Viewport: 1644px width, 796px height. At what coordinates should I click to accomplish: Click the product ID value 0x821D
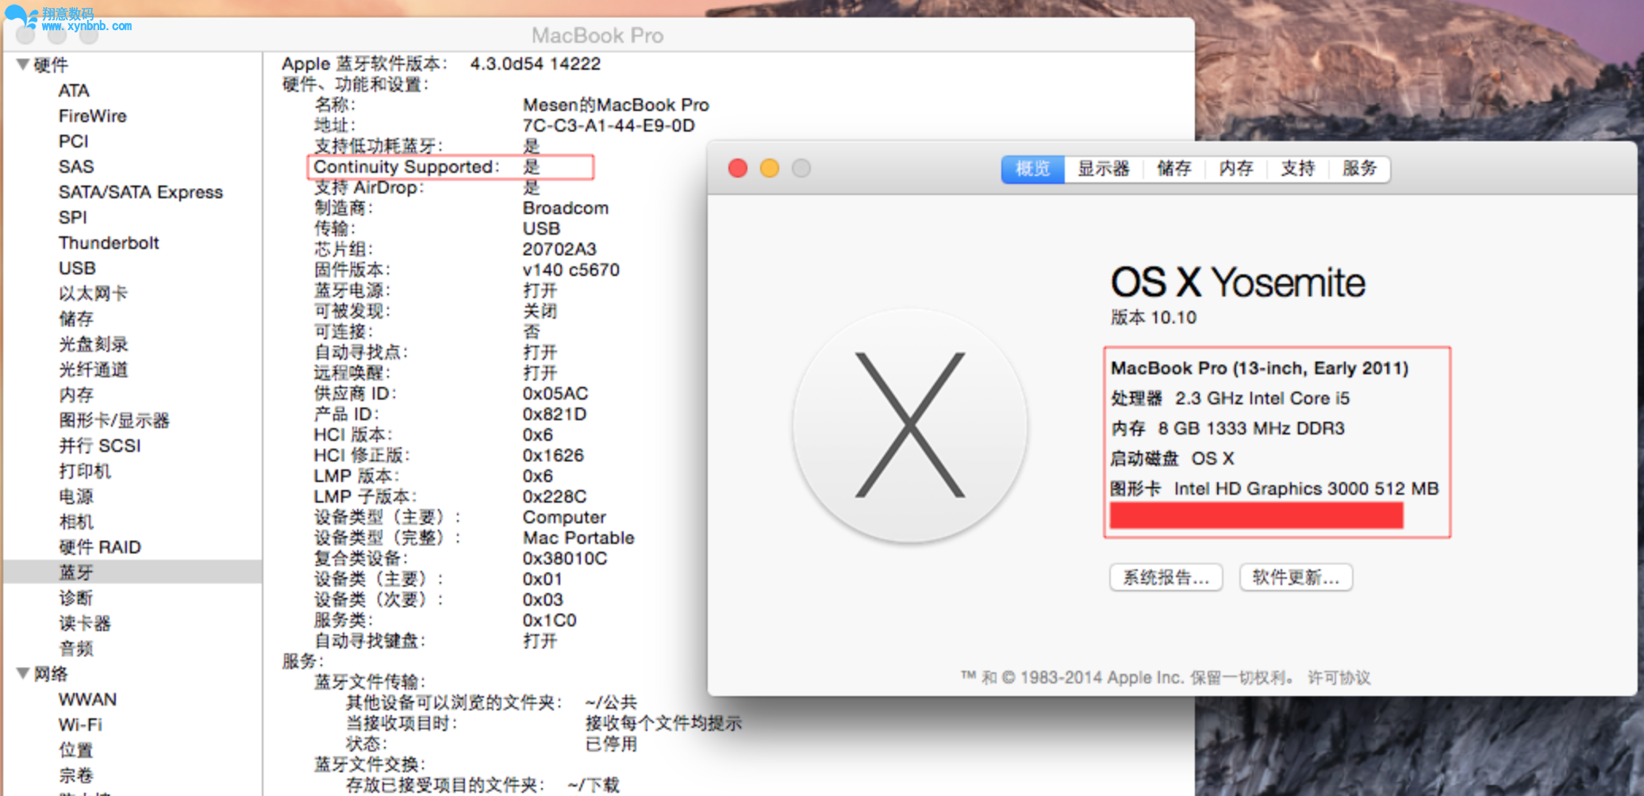click(x=555, y=415)
